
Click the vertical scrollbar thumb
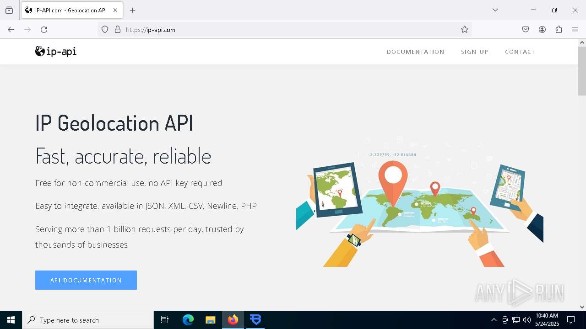pos(582,71)
